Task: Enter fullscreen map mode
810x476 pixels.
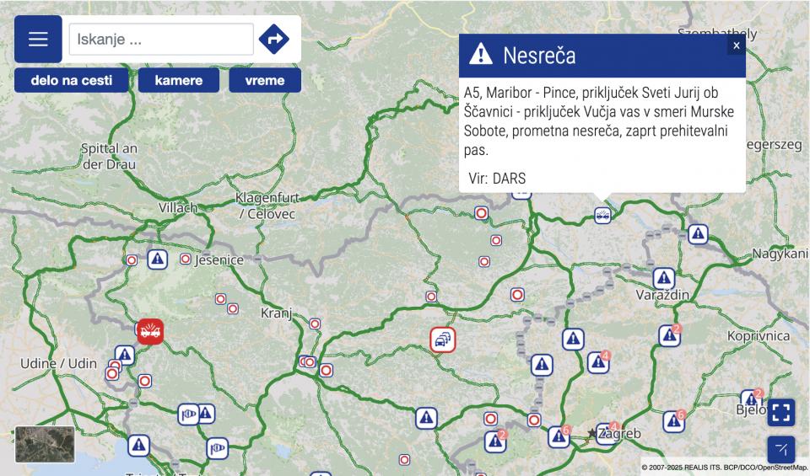Action: pos(781,413)
